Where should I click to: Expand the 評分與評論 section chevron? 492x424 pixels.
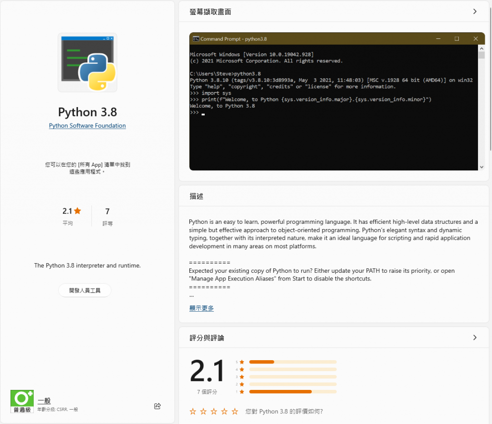(475, 338)
